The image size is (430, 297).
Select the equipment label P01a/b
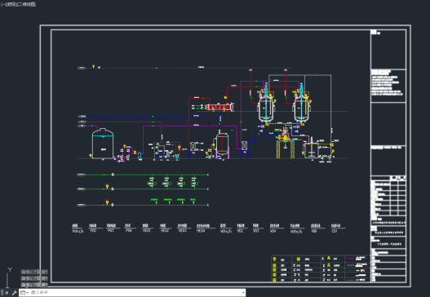click(78, 231)
